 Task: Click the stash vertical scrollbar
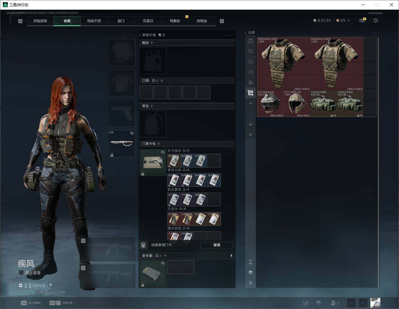point(378,162)
